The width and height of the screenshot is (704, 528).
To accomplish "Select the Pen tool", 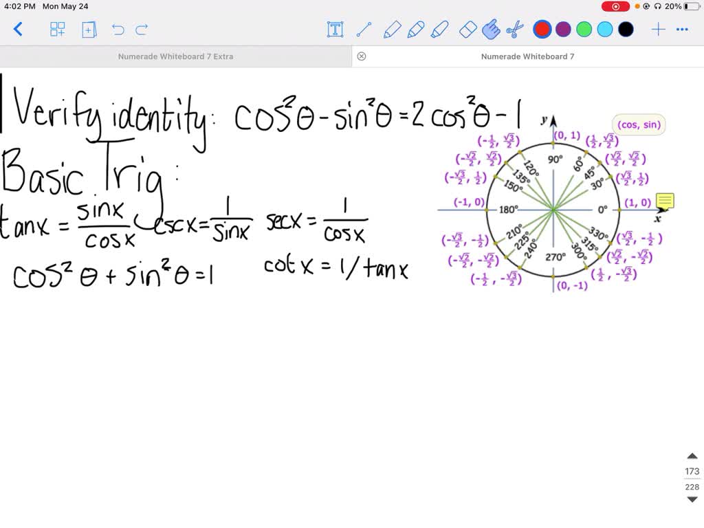I will pyautogui.click(x=393, y=29).
